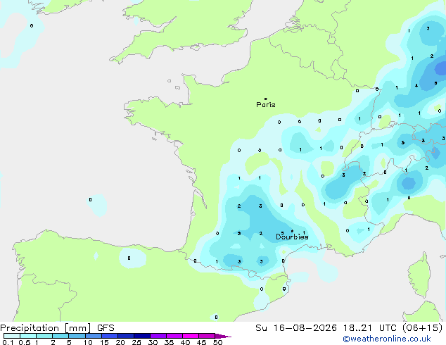Click the date text 'Su 16-08-2026'
The width and height of the screenshot is (446, 345).
tap(296, 328)
